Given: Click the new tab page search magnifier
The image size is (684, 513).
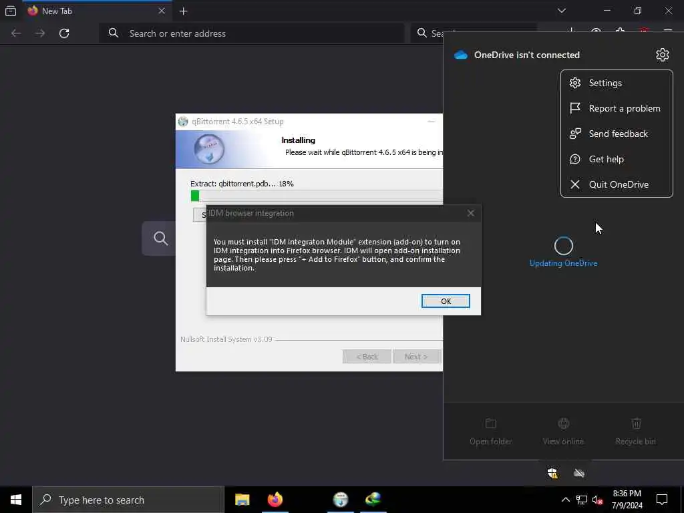Looking at the screenshot, I should 160,238.
